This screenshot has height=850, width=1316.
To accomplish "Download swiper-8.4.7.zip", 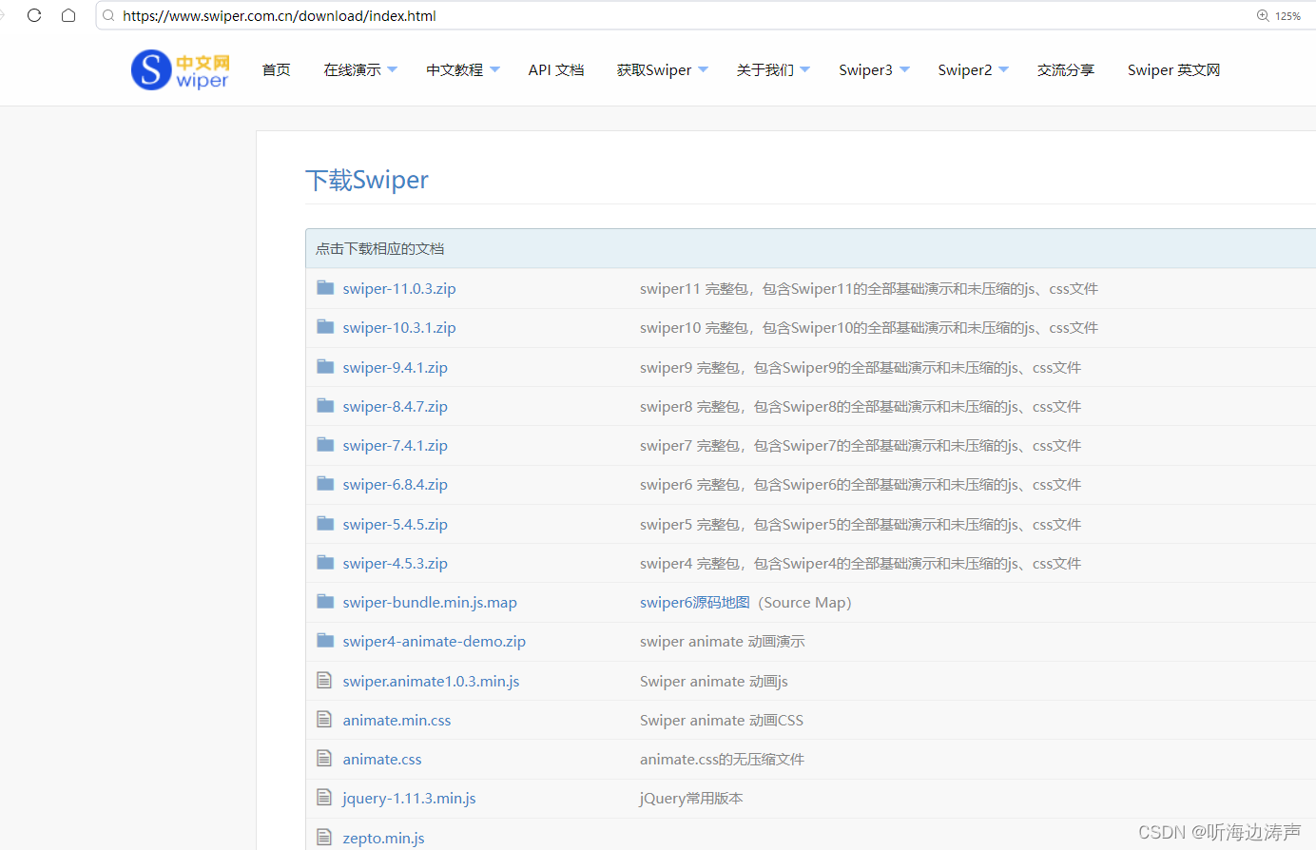I will 396,406.
